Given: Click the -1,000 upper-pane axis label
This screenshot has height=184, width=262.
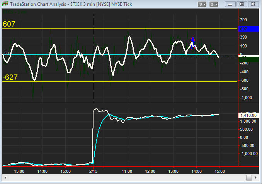Looking at the screenshot, I should pos(246,98).
